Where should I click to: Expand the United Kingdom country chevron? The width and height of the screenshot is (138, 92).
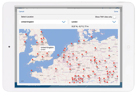[x=64, y=22]
